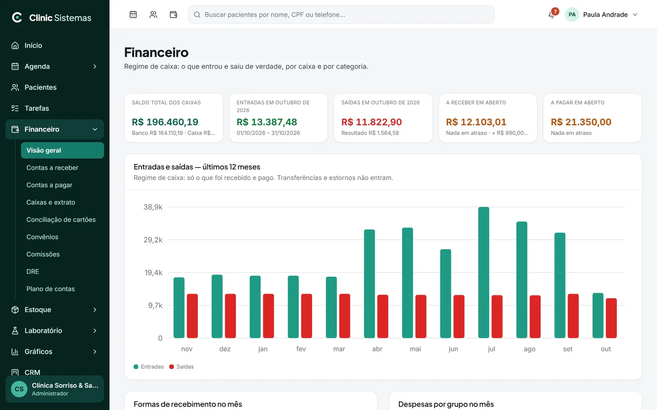The image size is (657, 410).
Task: Open the wallet shortcut icon in top toolbar
Action: coord(173,14)
